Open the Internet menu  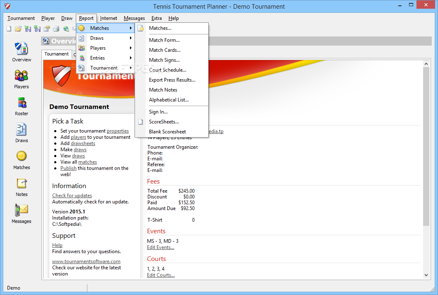[108, 18]
